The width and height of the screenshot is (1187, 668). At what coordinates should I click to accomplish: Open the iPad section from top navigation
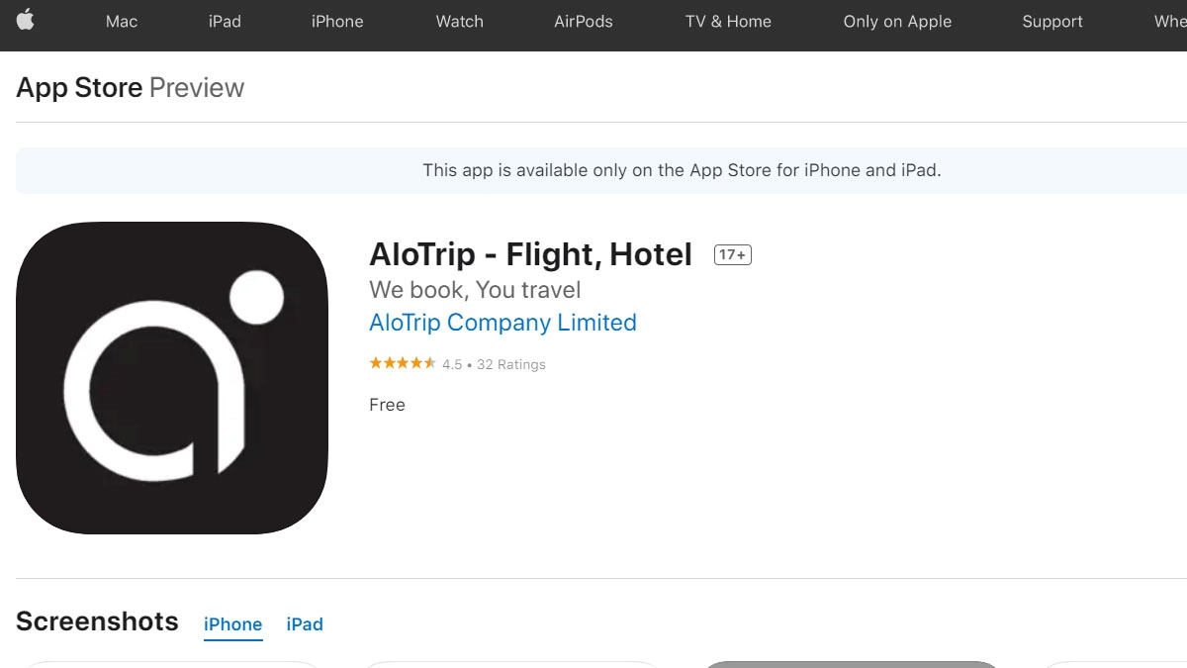pos(224,21)
